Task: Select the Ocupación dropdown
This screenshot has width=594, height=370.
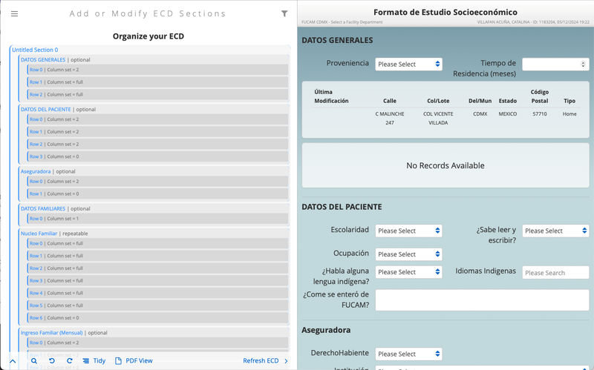Action: coord(408,254)
